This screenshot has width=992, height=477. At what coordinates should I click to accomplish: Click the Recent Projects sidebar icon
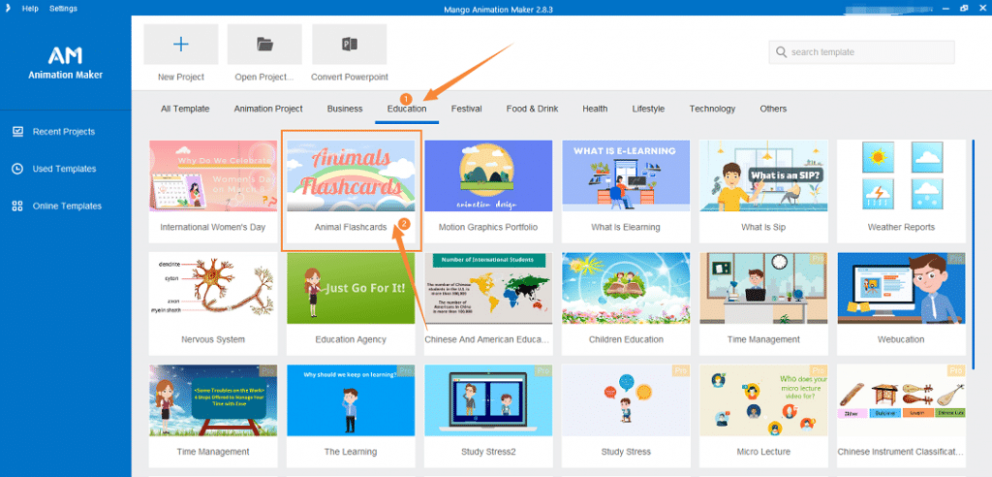click(17, 131)
